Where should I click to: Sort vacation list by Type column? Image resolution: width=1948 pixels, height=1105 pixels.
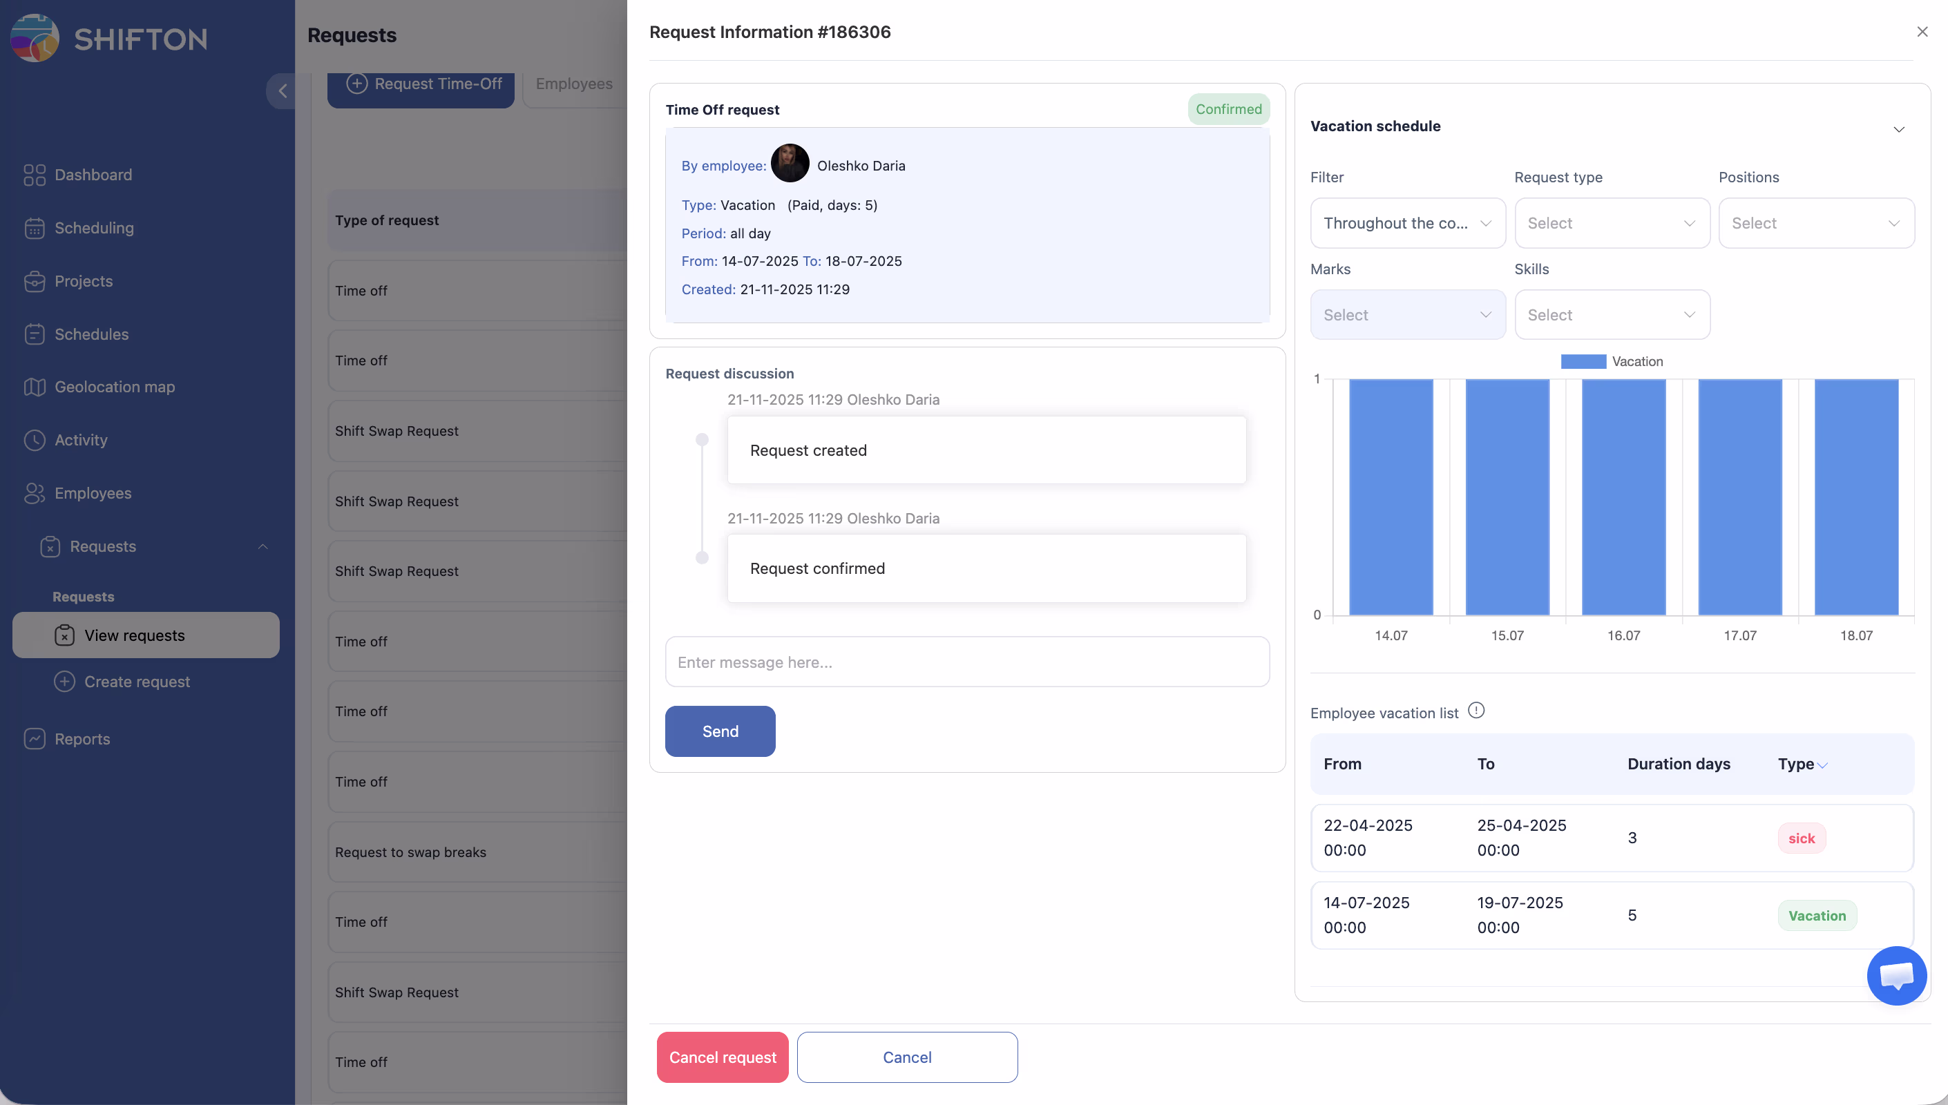tap(1802, 765)
